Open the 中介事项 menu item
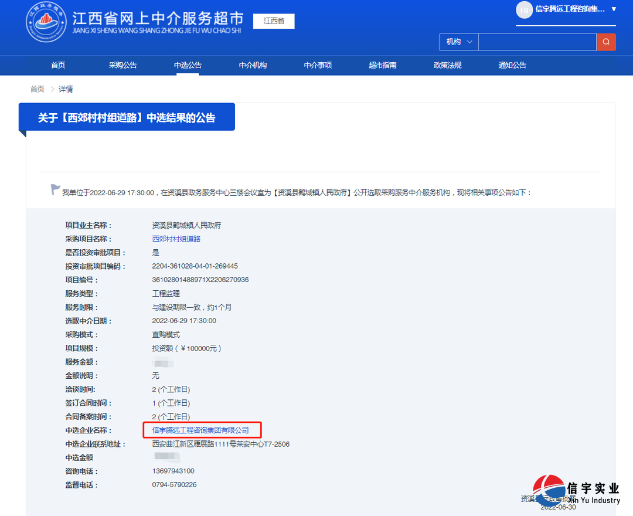633x516 pixels. point(316,65)
